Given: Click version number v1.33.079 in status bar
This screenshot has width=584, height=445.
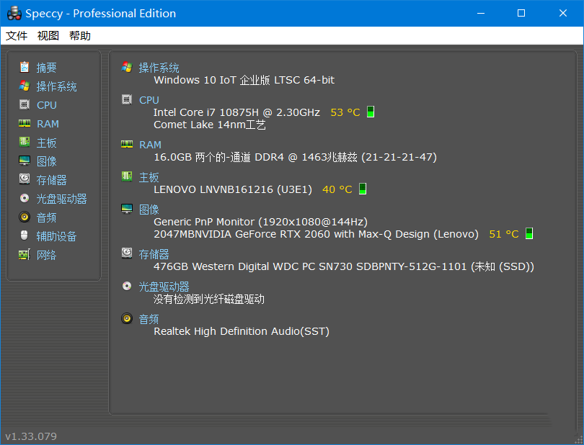Looking at the screenshot, I should 31,436.
